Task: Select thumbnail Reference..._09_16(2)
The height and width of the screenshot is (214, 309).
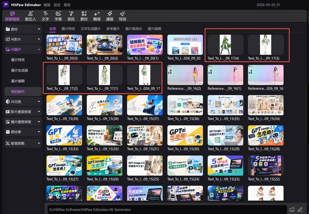Action: coord(185,75)
